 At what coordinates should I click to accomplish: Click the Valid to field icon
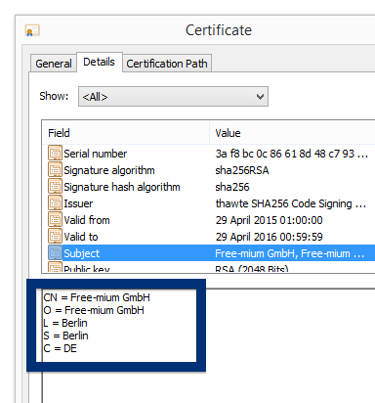click(55, 237)
